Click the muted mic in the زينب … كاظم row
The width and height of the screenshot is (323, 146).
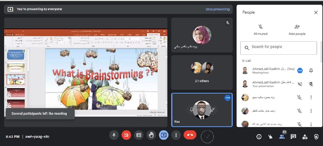[300, 111]
